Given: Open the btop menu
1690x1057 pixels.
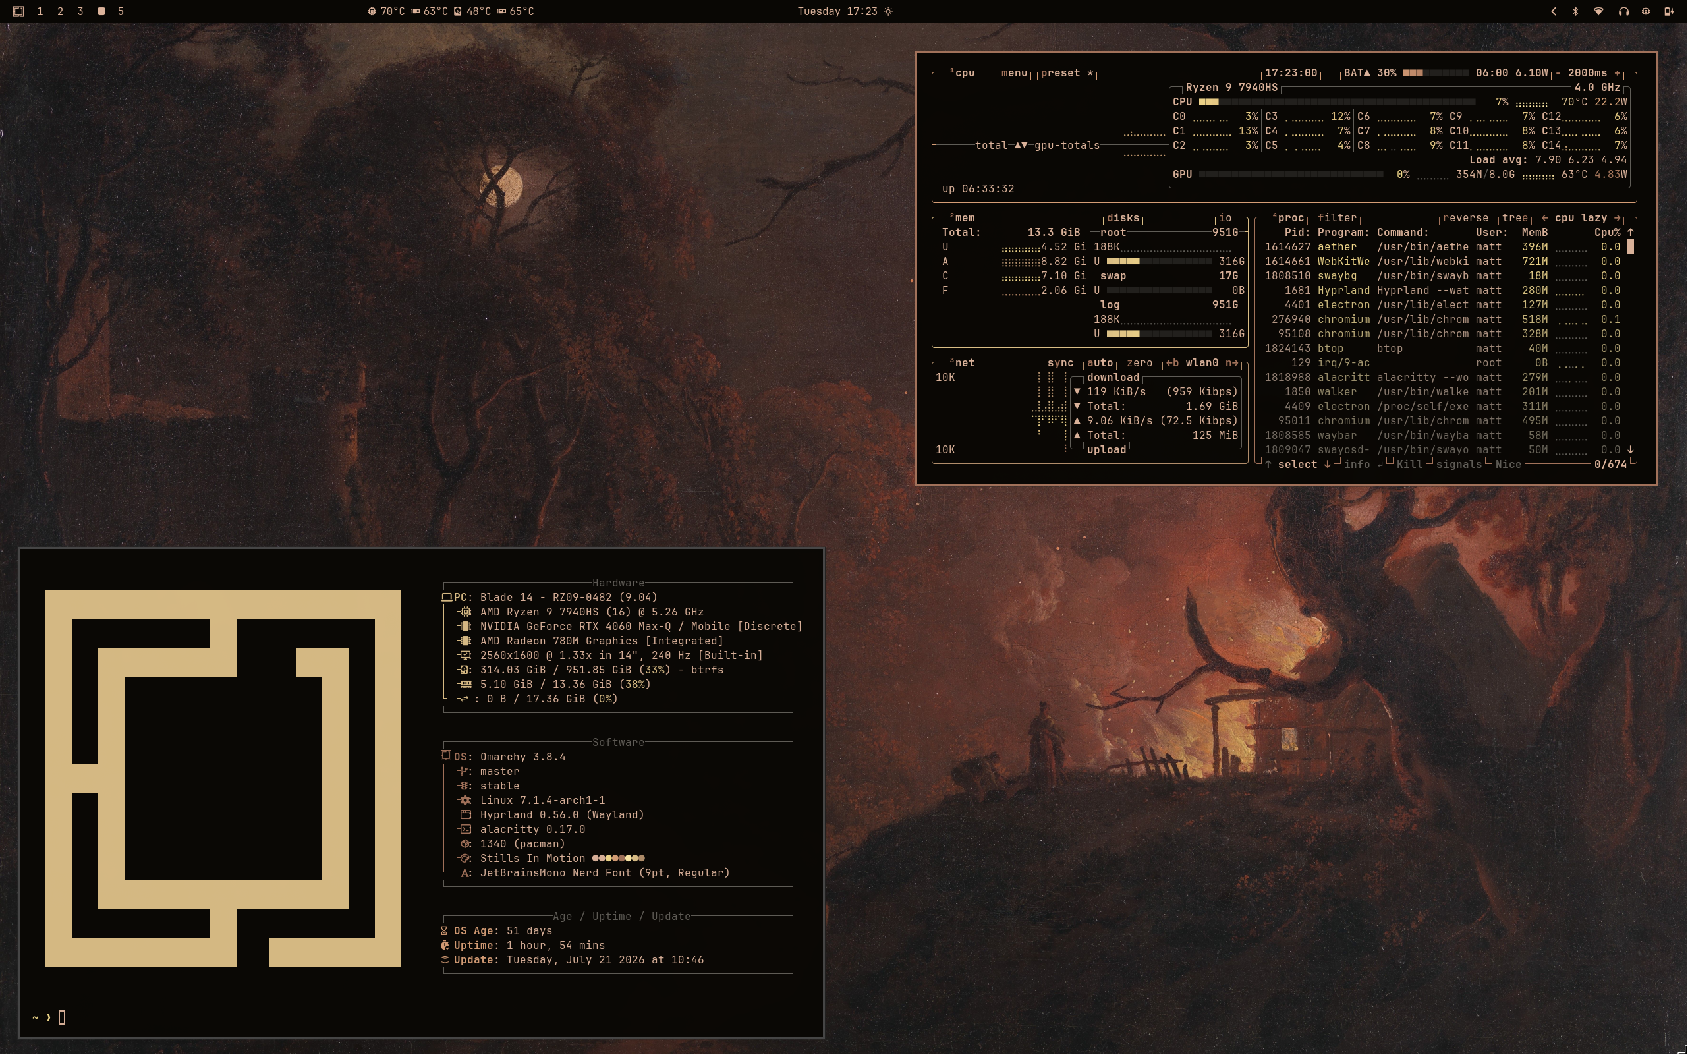Looking at the screenshot, I should click(1015, 72).
